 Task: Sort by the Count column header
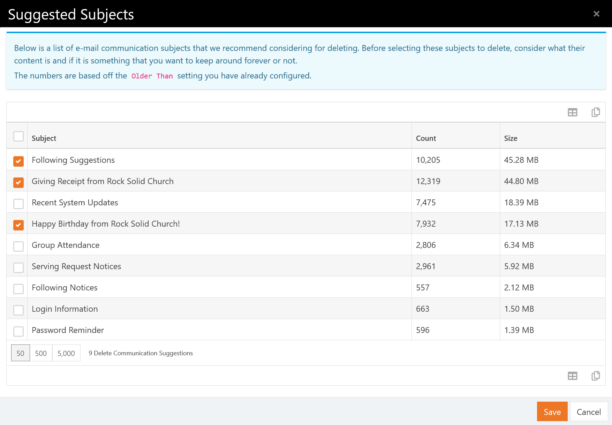(426, 138)
